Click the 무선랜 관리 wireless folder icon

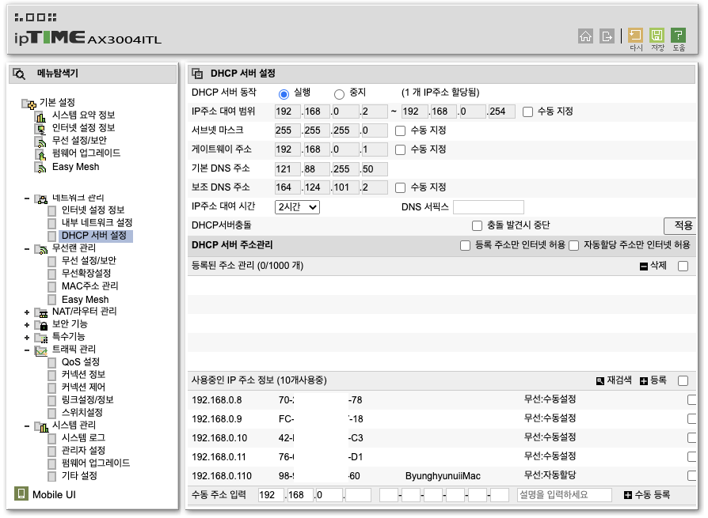[x=41, y=249]
